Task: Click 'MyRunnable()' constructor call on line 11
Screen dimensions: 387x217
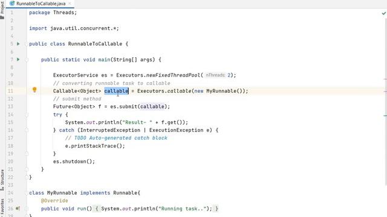Action: (224, 91)
